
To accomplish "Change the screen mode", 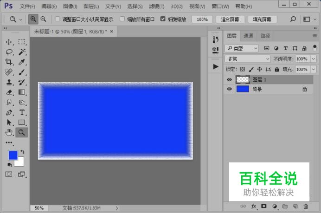I will [x=21, y=174].
